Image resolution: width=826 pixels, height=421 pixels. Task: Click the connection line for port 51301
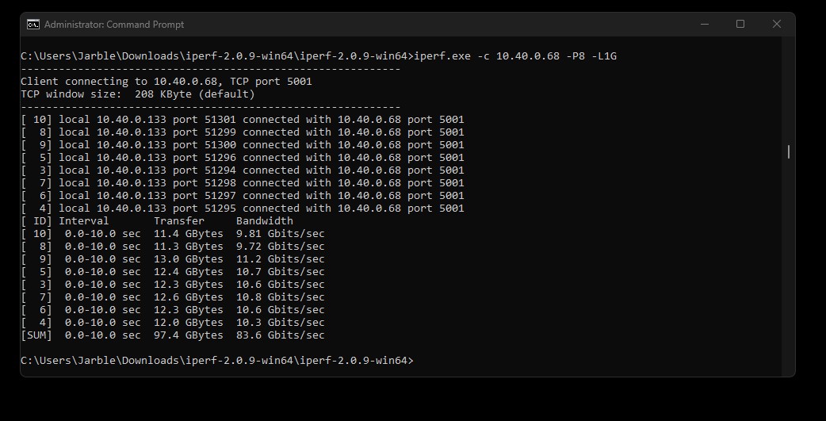pyautogui.click(x=243, y=120)
